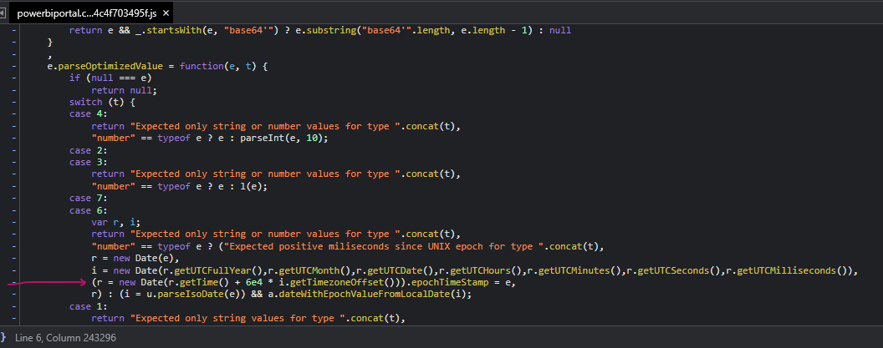Click the gutter dash beside the "case 1:" line
The image size is (883, 348).
click(x=15, y=305)
